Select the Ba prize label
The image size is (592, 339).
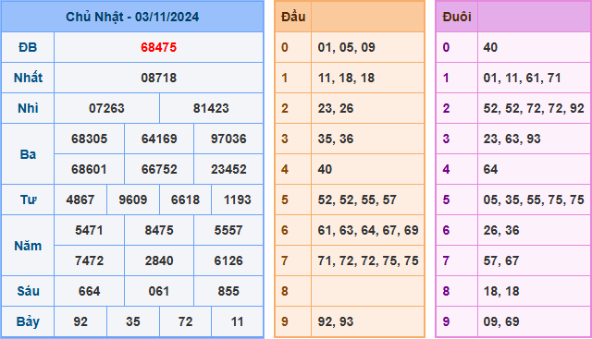(28, 154)
